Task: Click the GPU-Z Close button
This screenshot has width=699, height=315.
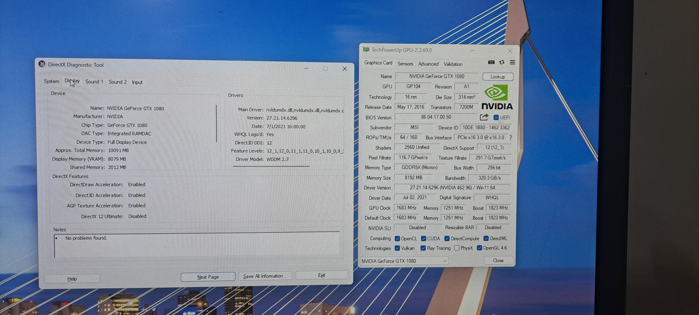Action: click(x=498, y=261)
